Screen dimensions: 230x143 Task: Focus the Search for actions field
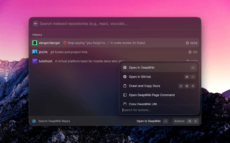[x=159, y=110]
